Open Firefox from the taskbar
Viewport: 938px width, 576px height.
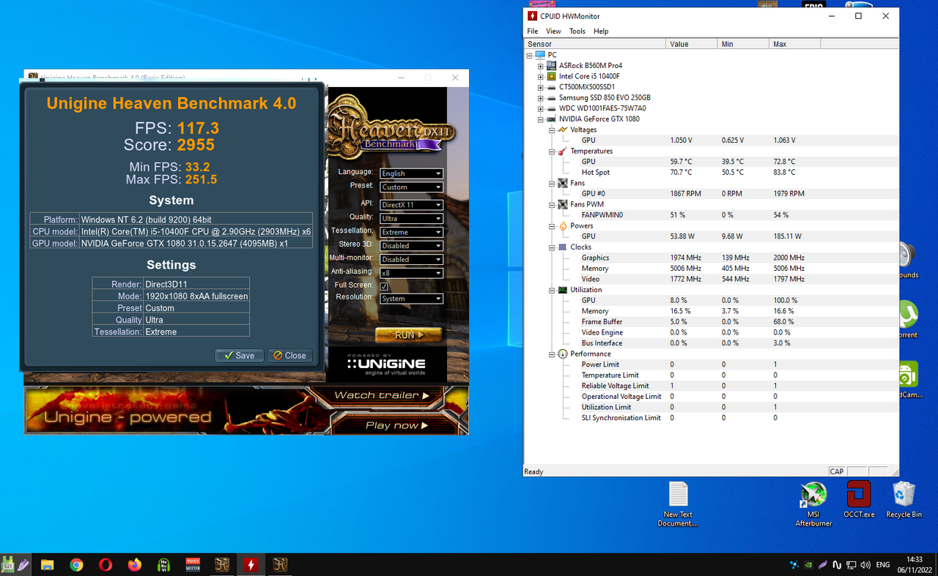pyautogui.click(x=134, y=564)
